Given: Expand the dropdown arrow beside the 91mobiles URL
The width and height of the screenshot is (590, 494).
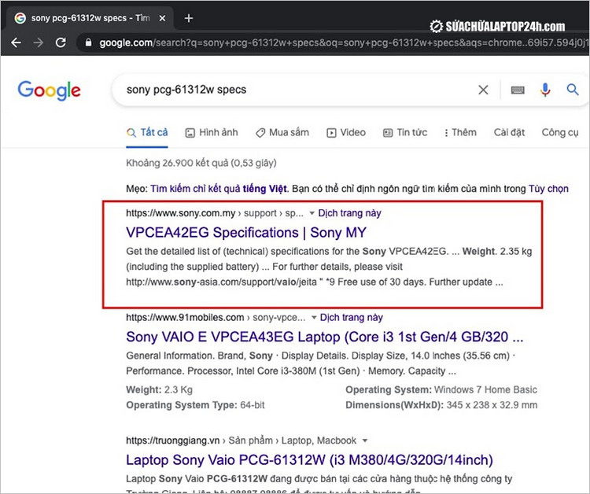Looking at the screenshot, I should point(314,318).
